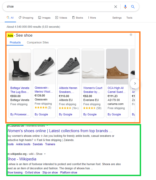Open the Shoe - Wikipedia result
The width and height of the screenshot is (156, 180).
21,159
